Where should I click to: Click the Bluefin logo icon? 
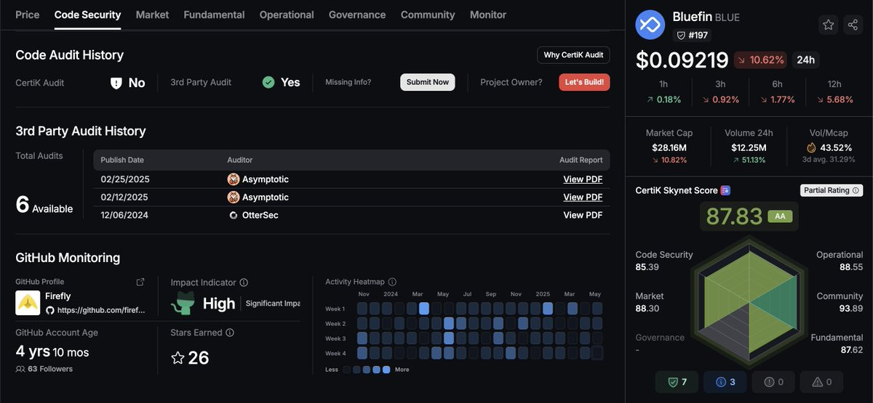(650, 25)
